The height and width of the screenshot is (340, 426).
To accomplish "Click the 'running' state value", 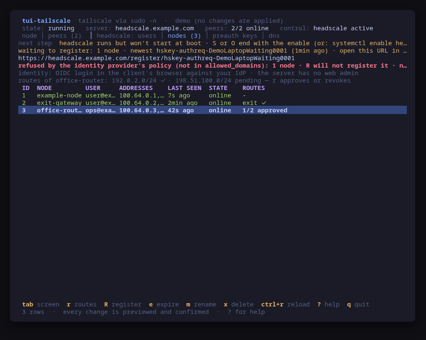I will (x=61, y=28).
